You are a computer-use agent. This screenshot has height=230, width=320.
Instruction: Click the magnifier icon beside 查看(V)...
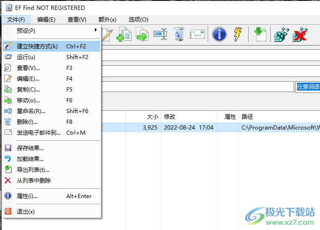click(x=8, y=68)
